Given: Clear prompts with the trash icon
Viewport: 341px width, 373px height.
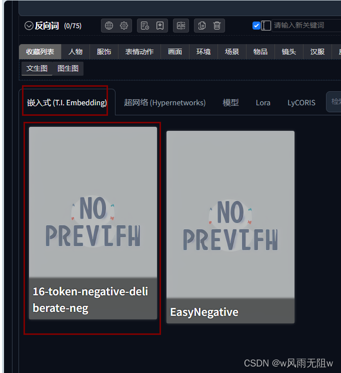Looking at the screenshot, I should point(217,26).
